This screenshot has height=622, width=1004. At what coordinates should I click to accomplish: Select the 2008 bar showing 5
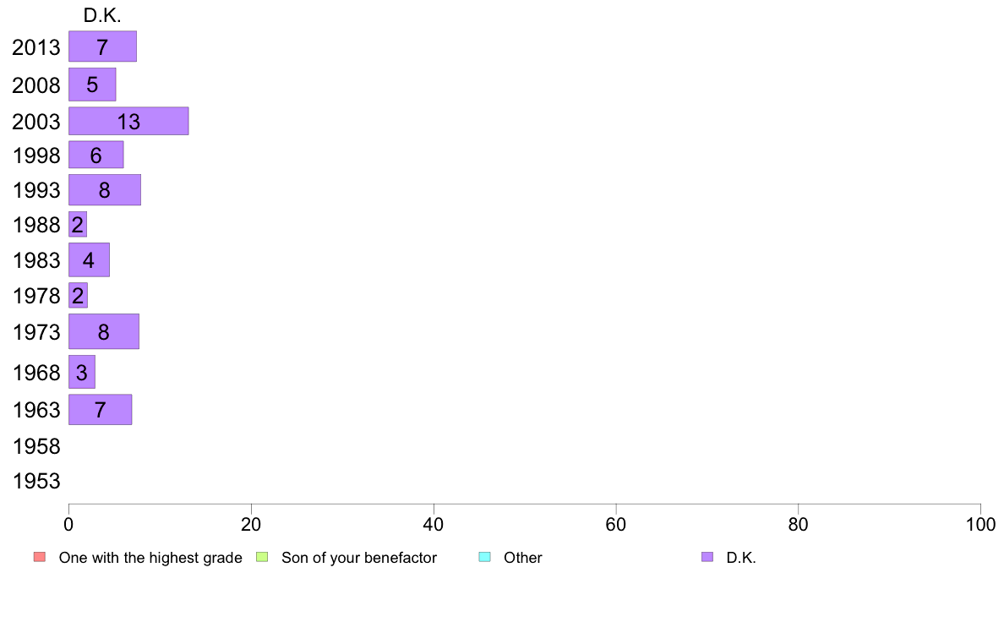pyautogui.click(x=92, y=85)
